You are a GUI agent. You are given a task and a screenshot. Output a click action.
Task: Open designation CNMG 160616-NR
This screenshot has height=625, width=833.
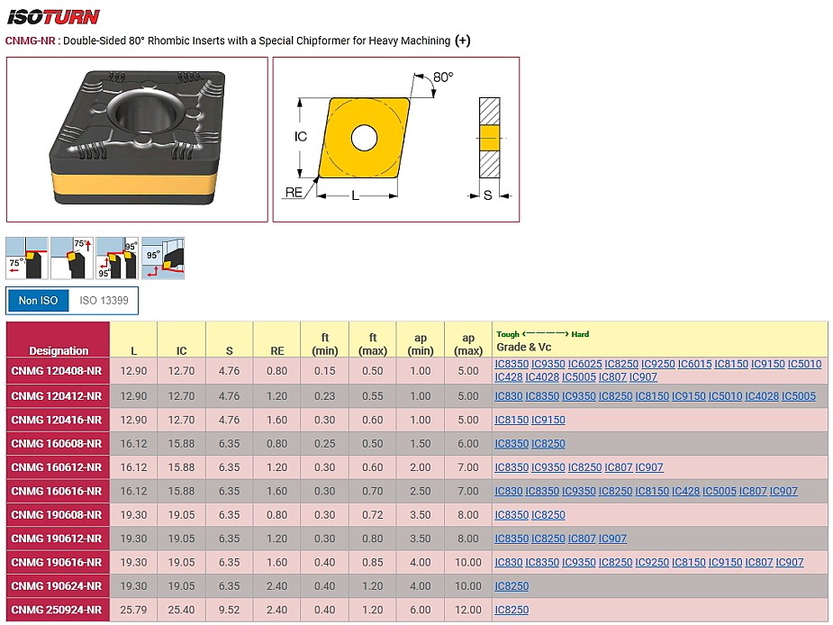click(57, 491)
